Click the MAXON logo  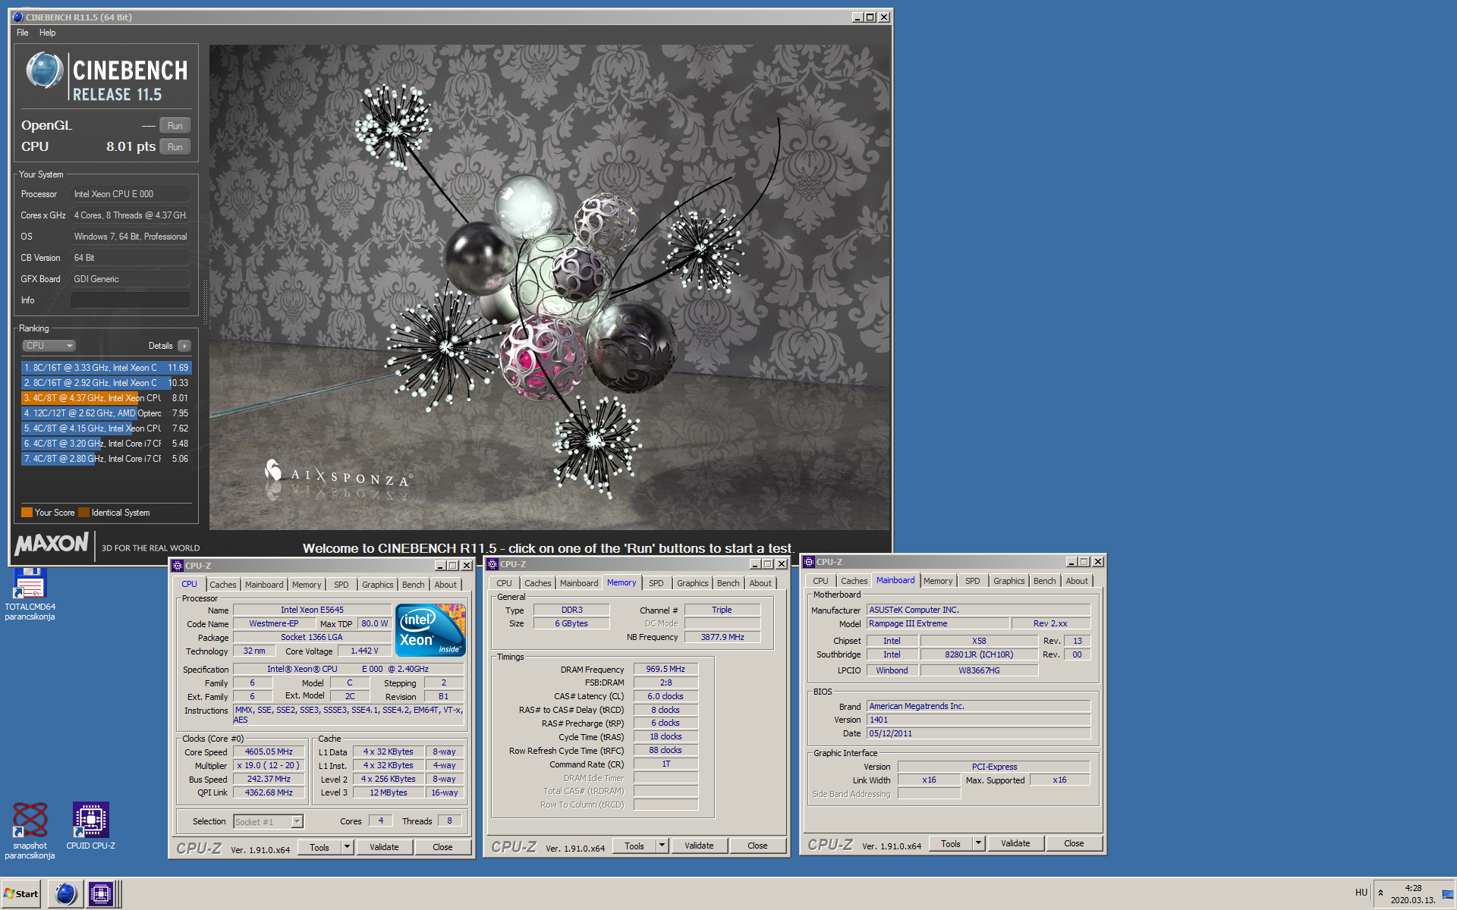click(52, 544)
